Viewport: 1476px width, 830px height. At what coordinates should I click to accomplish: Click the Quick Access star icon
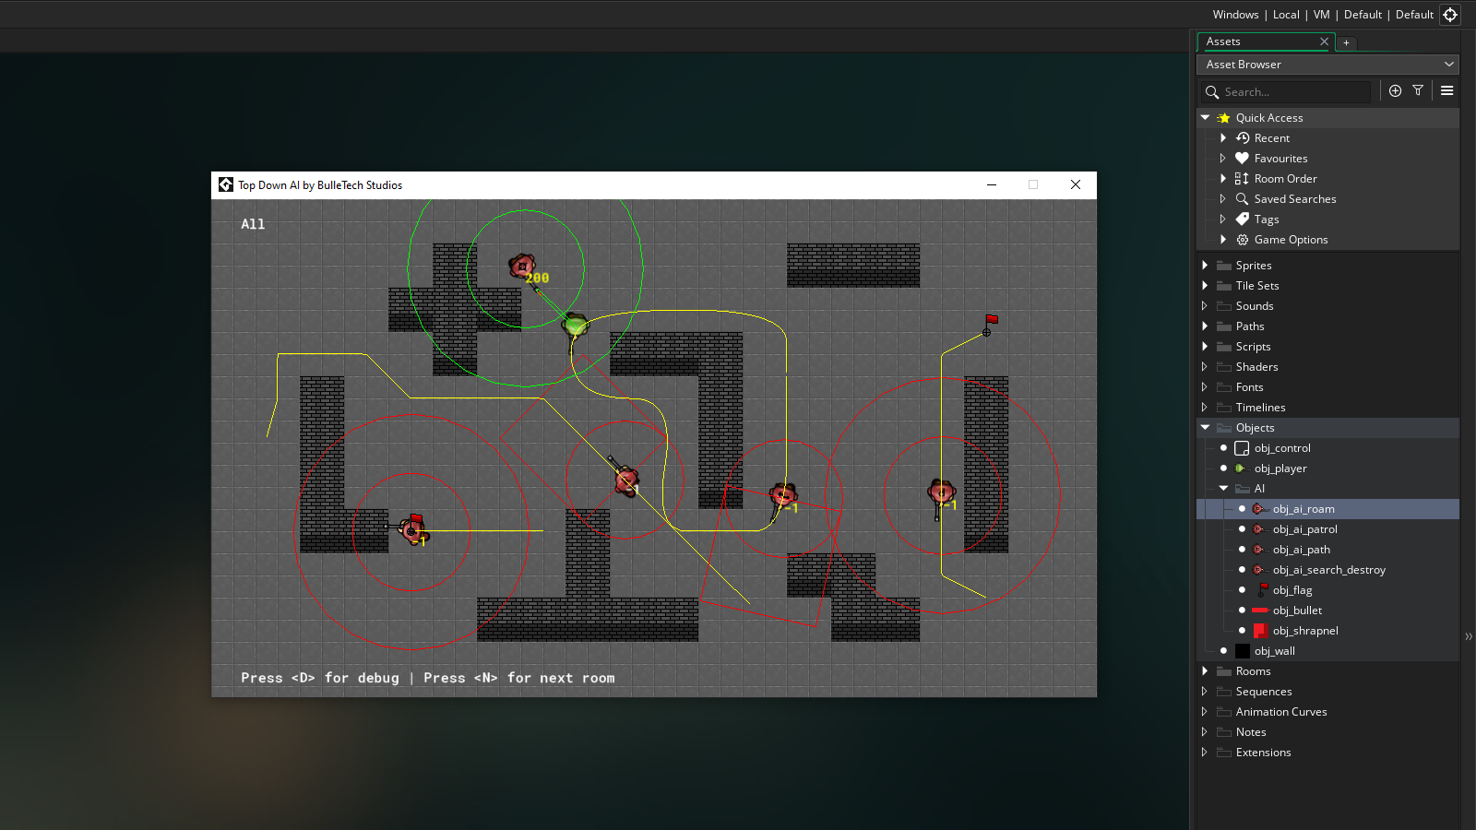click(x=1224, y=118)
